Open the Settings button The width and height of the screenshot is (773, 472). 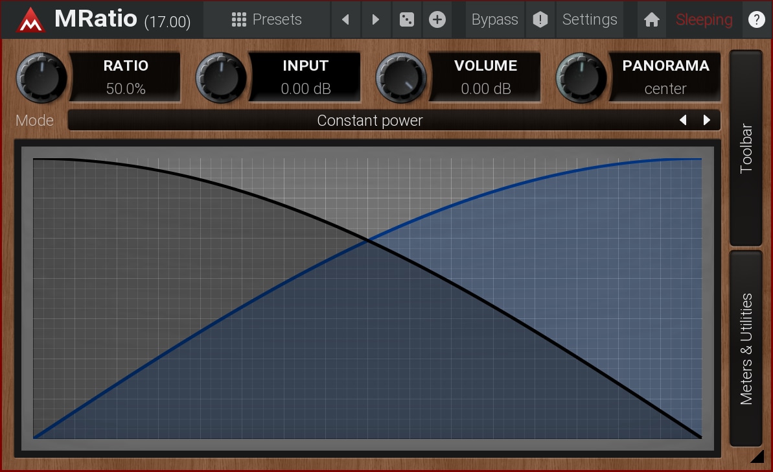point(590,19)
